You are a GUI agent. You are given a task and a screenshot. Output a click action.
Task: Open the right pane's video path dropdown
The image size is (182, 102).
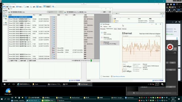(119, 13)
